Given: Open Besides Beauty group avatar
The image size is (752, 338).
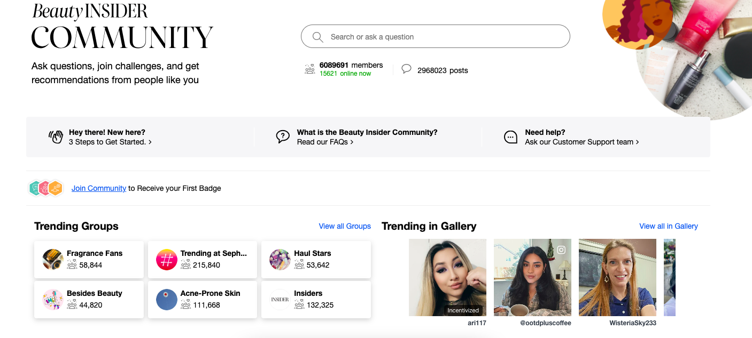Looking at the screenshot, I should 53,300.
